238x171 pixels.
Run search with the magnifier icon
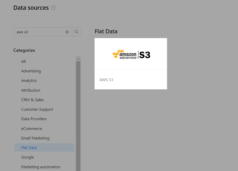[77, 32]
